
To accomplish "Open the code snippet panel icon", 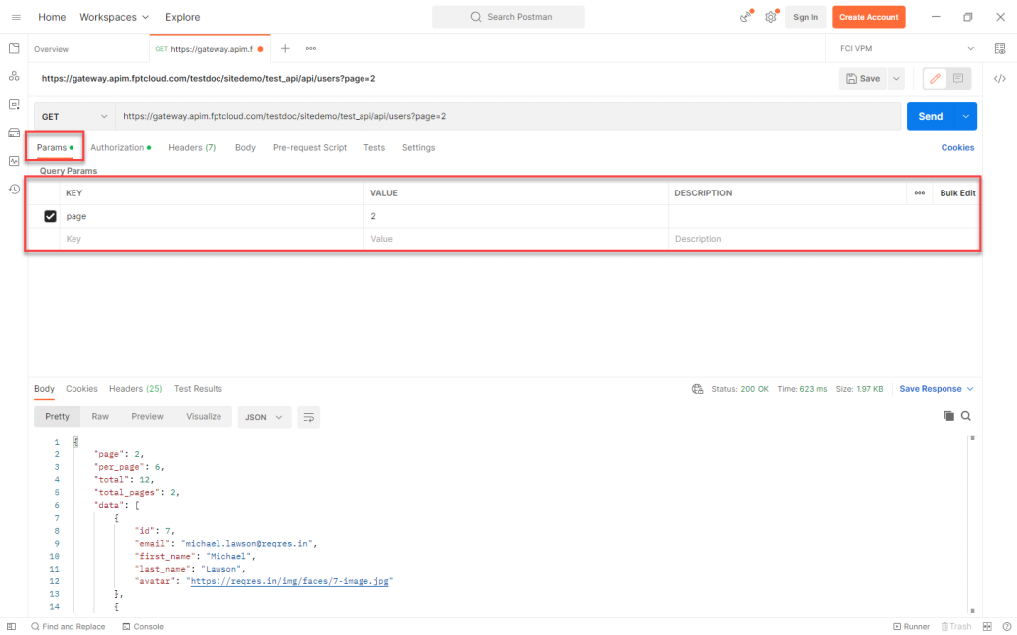I will coord(1000,78).
